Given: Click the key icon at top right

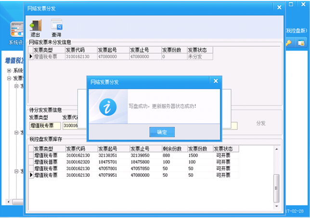Looking at the screenshot, I should click(x=288, y=43).
